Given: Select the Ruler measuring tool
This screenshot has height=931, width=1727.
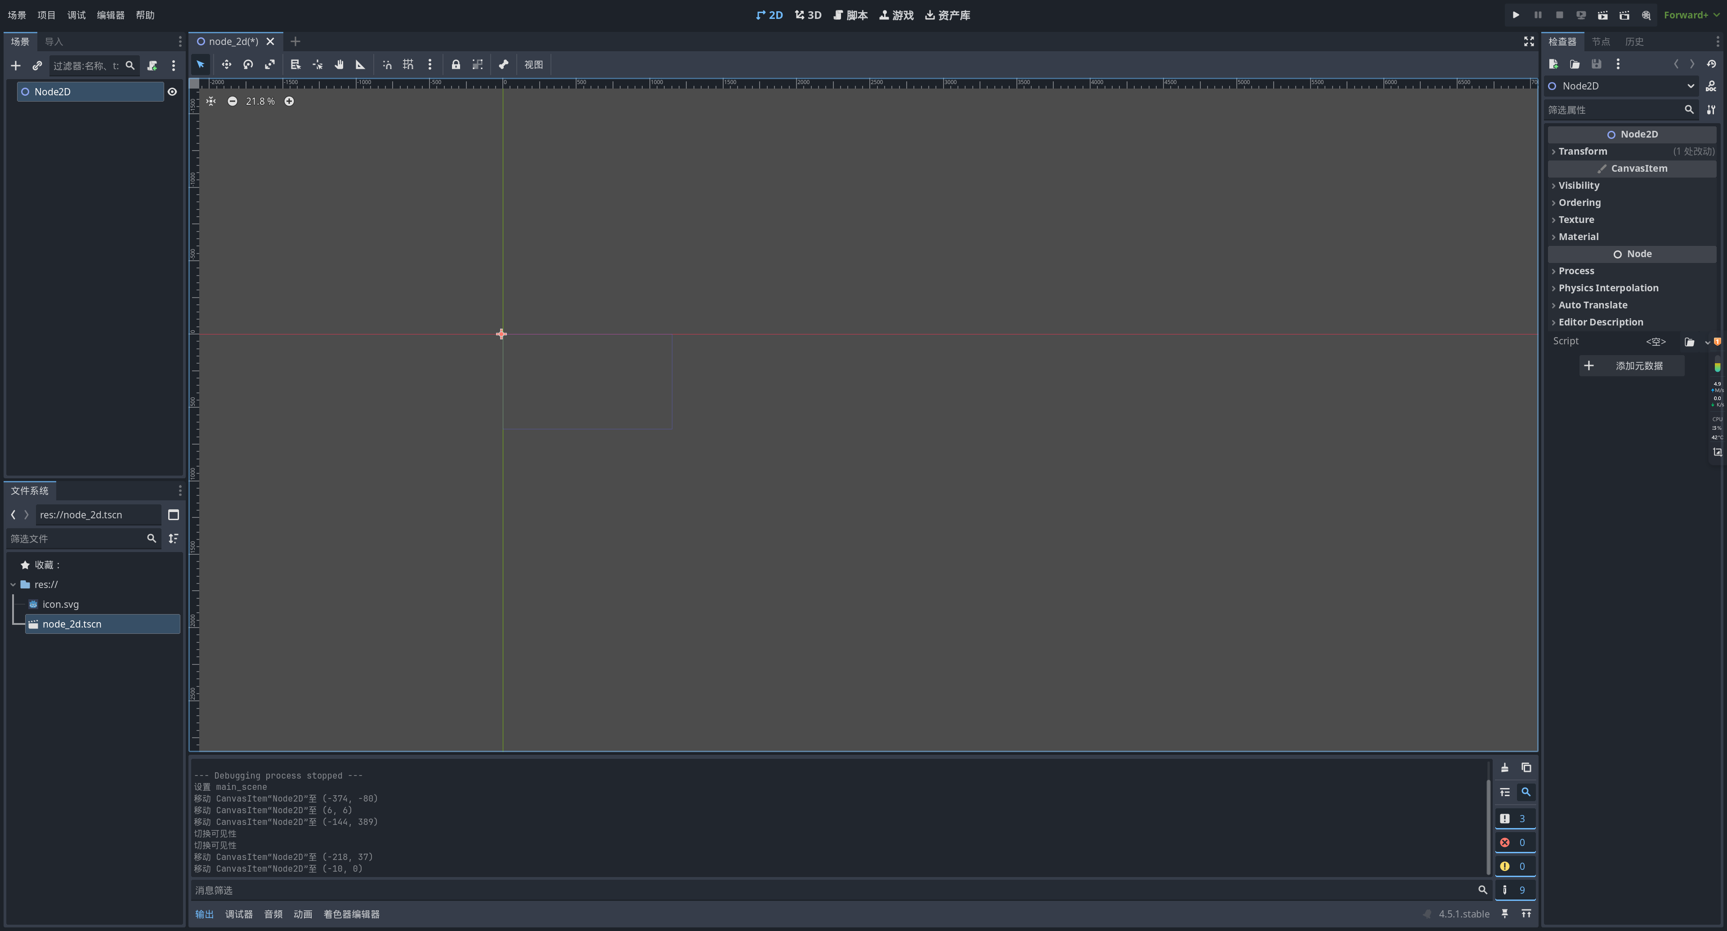Looking at the screenshot, I should click(360, 64).
